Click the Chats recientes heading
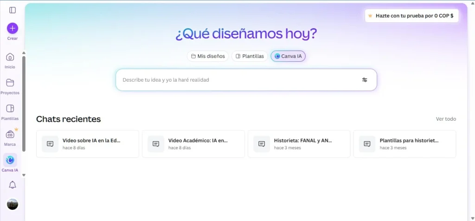The height and width of the screenshot is (221, 475). click(69, 119)
